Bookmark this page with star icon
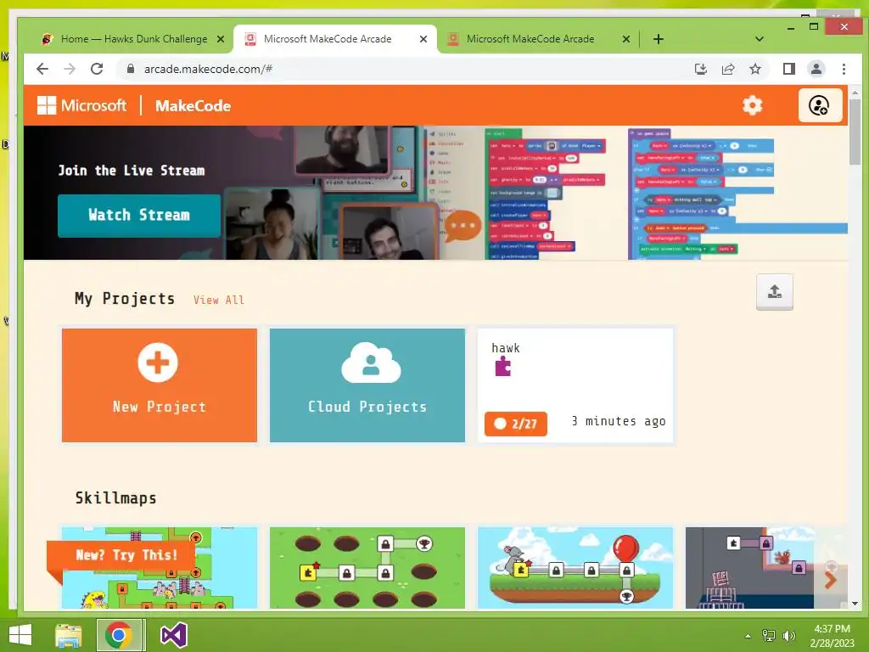Viewport: 869px width, 652px height. pos(754,69)
